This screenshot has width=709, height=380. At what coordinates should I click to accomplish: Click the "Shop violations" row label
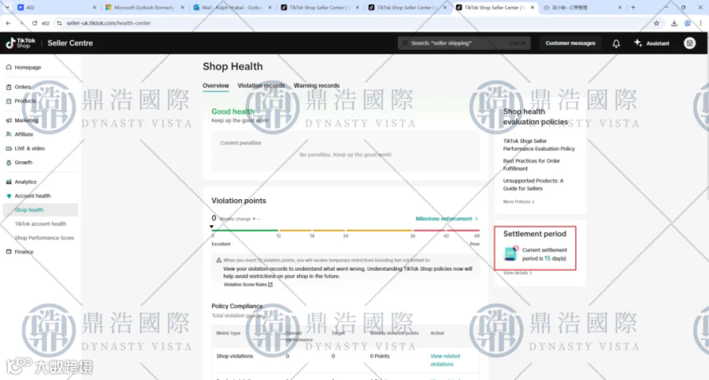click(x=235, y=356)
